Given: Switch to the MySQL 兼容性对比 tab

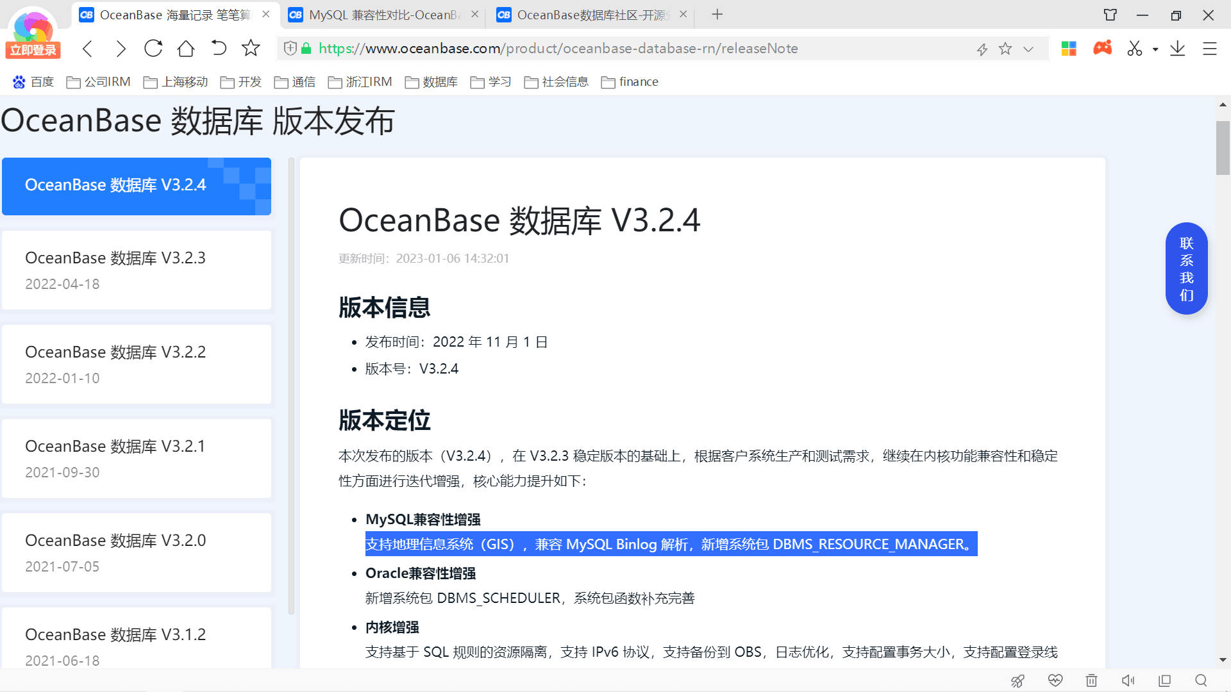Looking at the screenshot, I should [x=384, y=15].
